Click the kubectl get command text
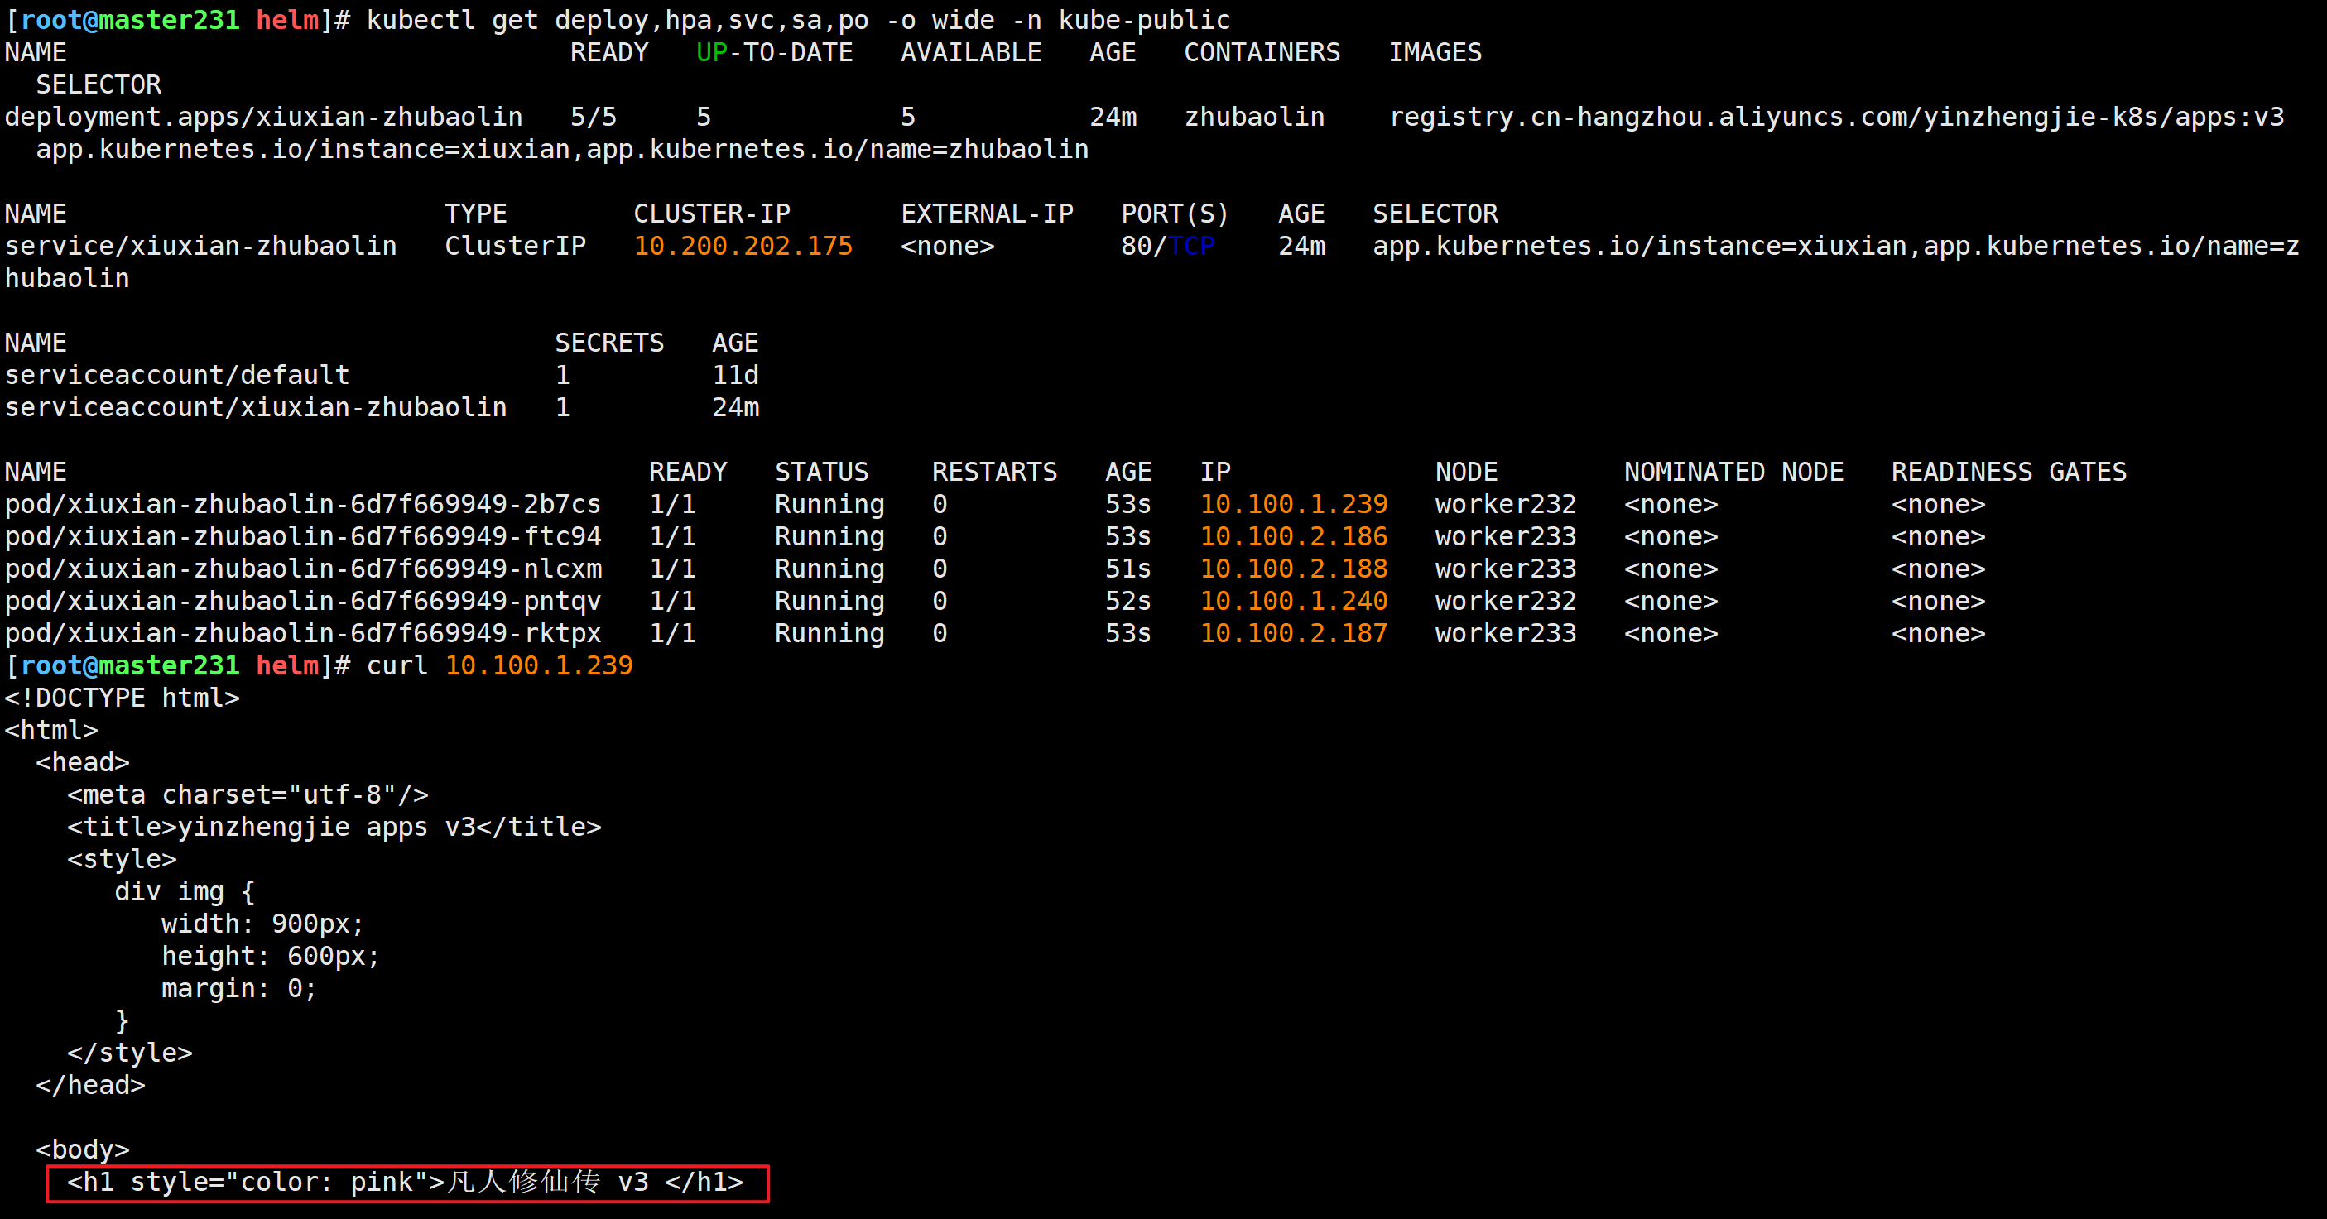This screenshot has width=2327, height=1219. (798, 20)
